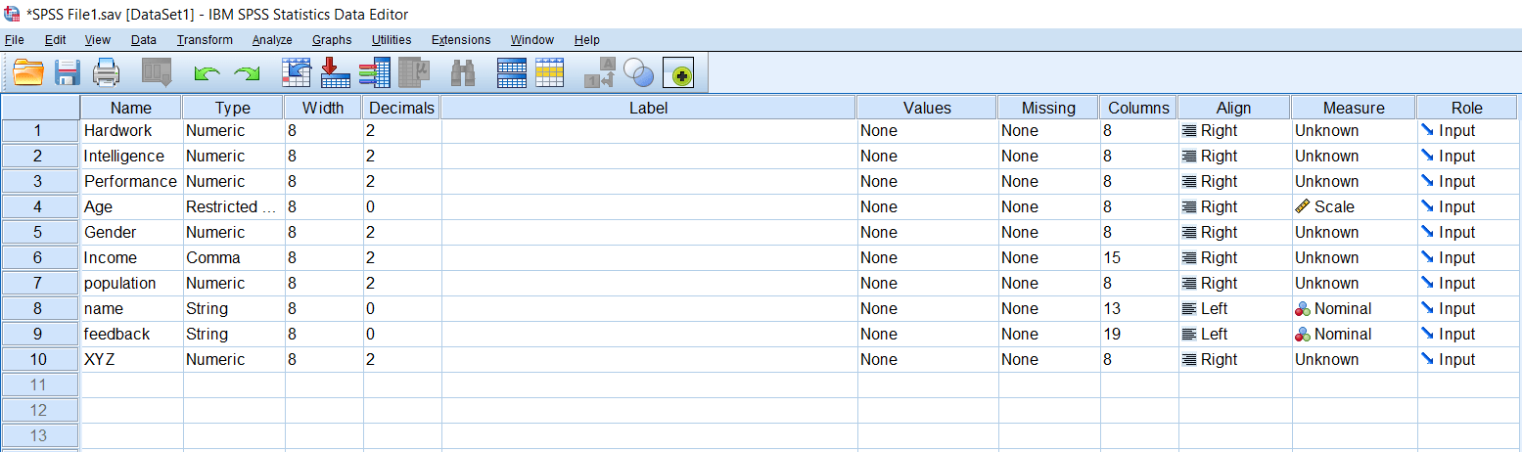Screen dimensions: 1522x452
Task: Open the Transform menu
Action: [x=205, y=40]
